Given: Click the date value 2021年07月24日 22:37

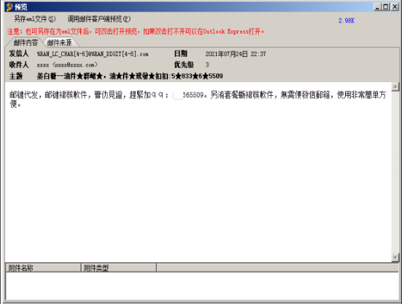Looking at the screenshot, I should click(x=235, y=54).
